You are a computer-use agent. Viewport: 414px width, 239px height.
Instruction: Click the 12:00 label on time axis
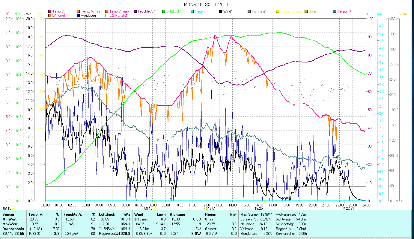206,205
